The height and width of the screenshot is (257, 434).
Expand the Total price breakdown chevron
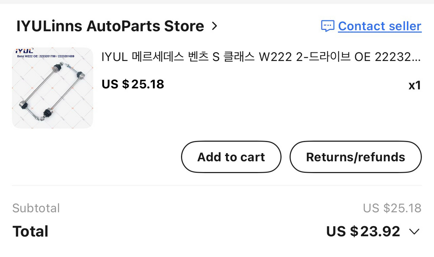coord(414,231)
